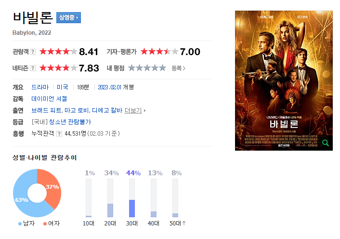The height and width of the screenshot is (239, 340).
Task: Open the 드라마 genre link
Action: [x=40, y=87]
